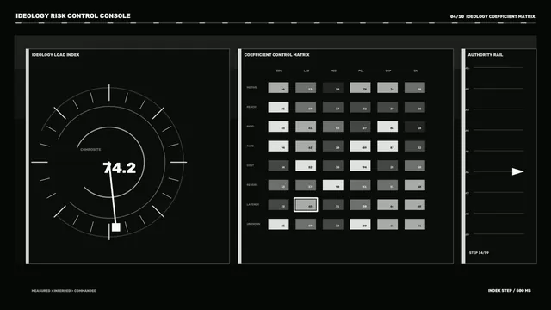Viewport: 551px width, 310px height.
Task: Select the UNKNOWN row POL column cell
Action: [x=360, y=224]
